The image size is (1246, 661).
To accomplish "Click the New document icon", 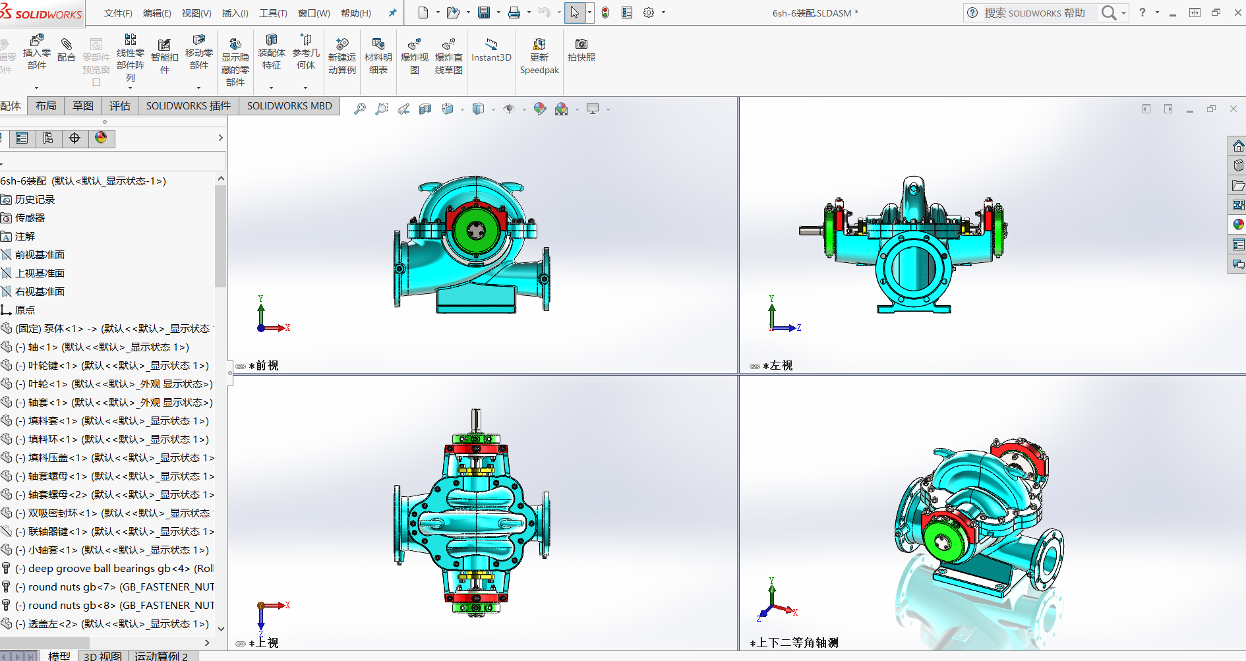I will [423, 13].
